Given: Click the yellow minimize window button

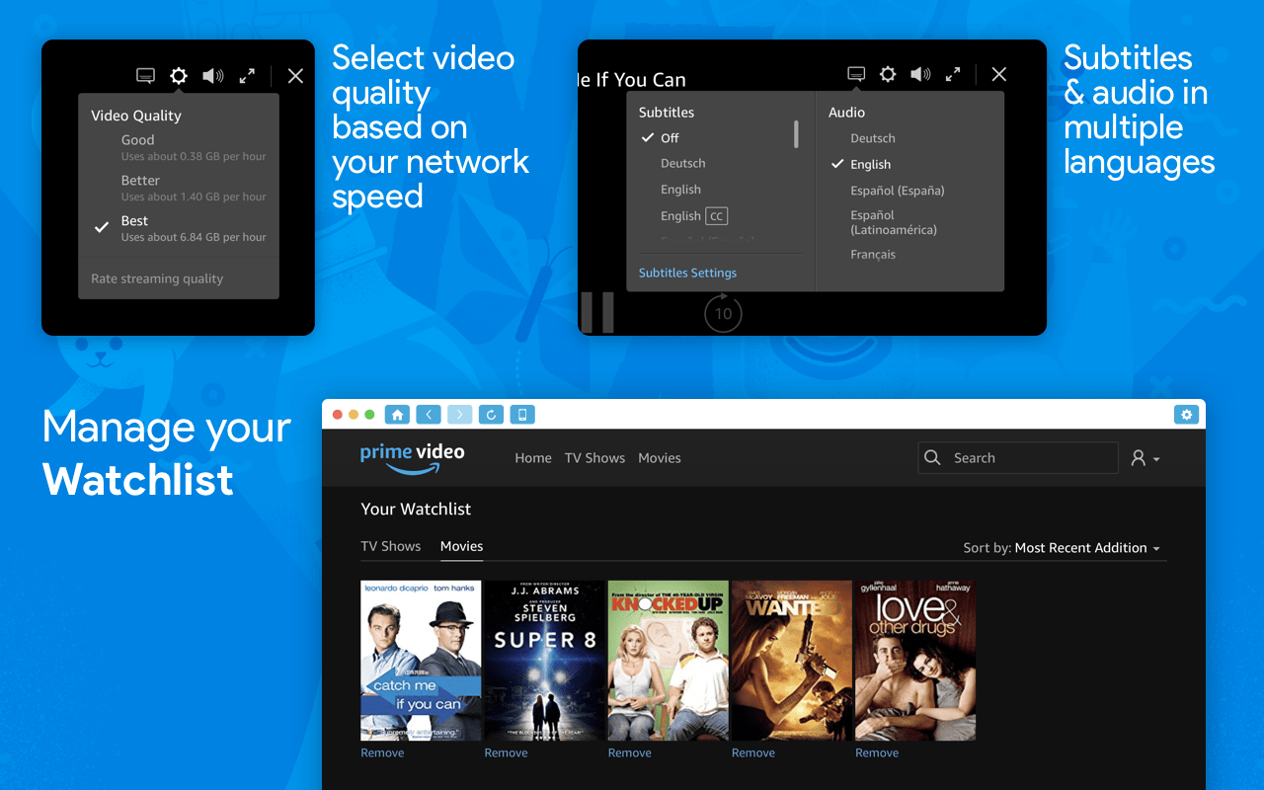Looking at the screenshot, I should (x=354, y=415).
